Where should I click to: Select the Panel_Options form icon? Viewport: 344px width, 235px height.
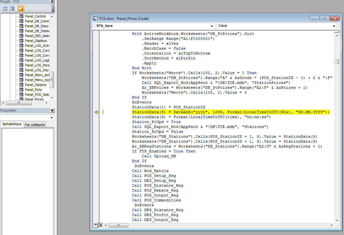click(x=21, y=85)
